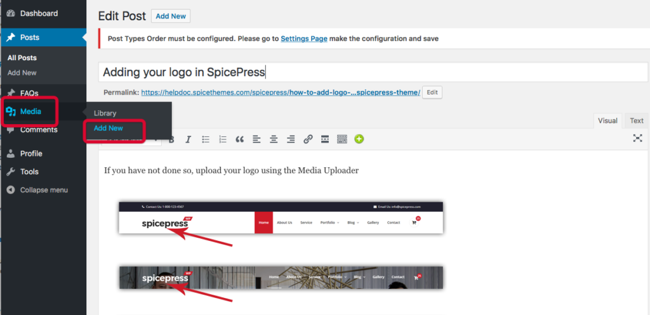Click the Dashboard gauge icon
Image resolution: width=650 pixels, height=315 pixels.
[11, 14]
